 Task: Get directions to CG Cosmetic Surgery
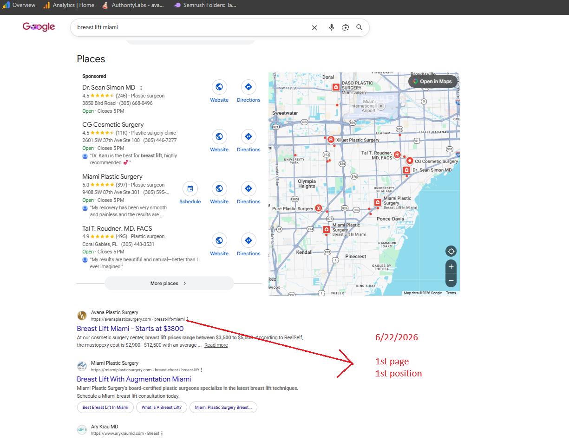[x=249, y=136]
